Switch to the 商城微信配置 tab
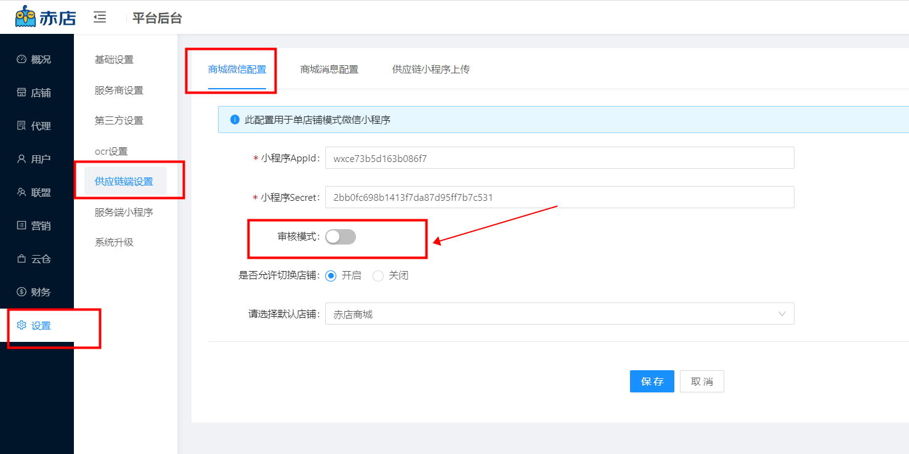Image resolution: width=909 pixels, height=454 pixels. [x=237, y=70]
